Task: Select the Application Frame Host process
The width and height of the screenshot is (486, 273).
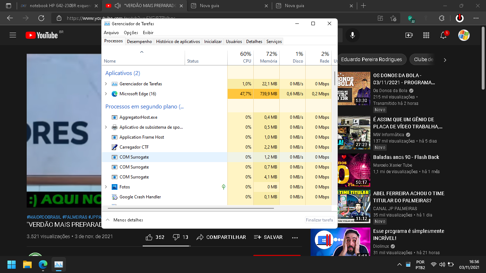Action: click(216, 137)
